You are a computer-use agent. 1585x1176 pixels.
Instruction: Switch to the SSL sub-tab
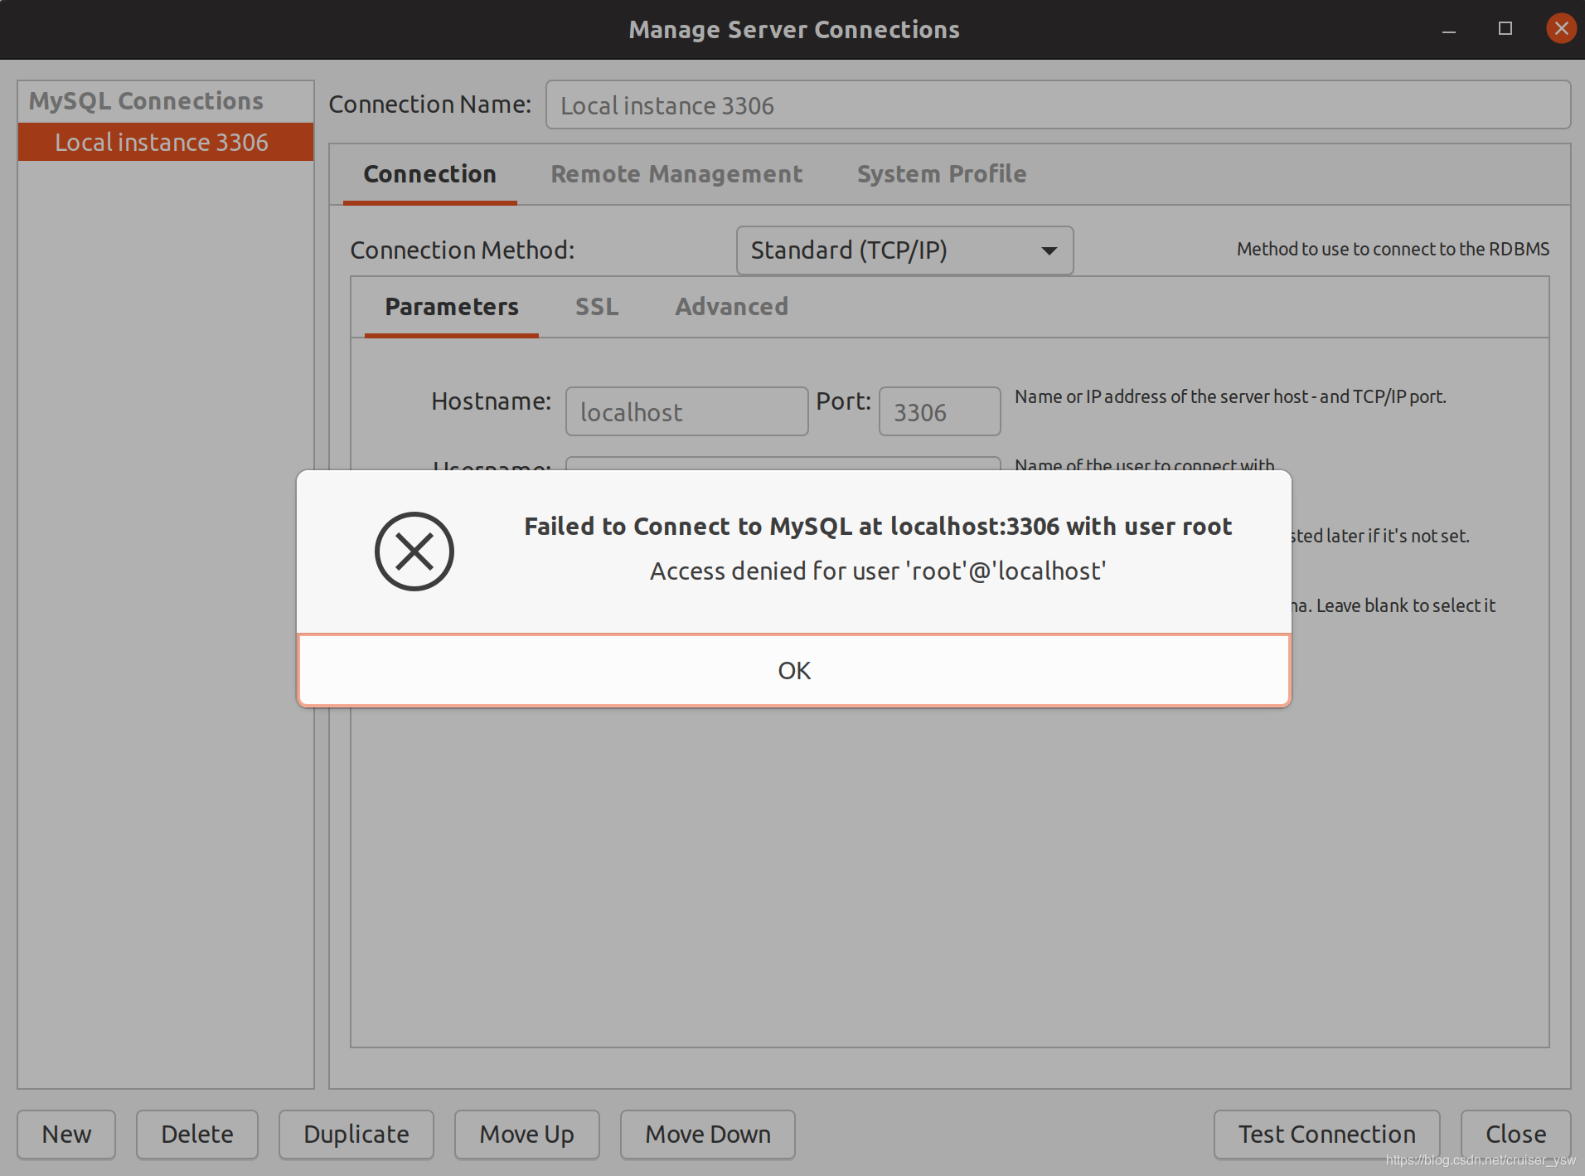(x=597, y=307)
